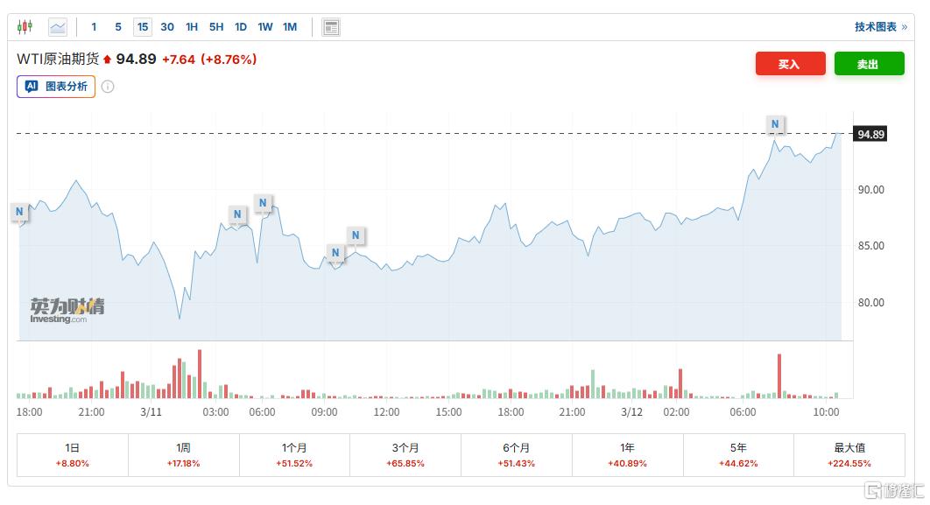Select the area chart type icon
930x505 pixels.
pyautogui.click(x=58, y=27)
